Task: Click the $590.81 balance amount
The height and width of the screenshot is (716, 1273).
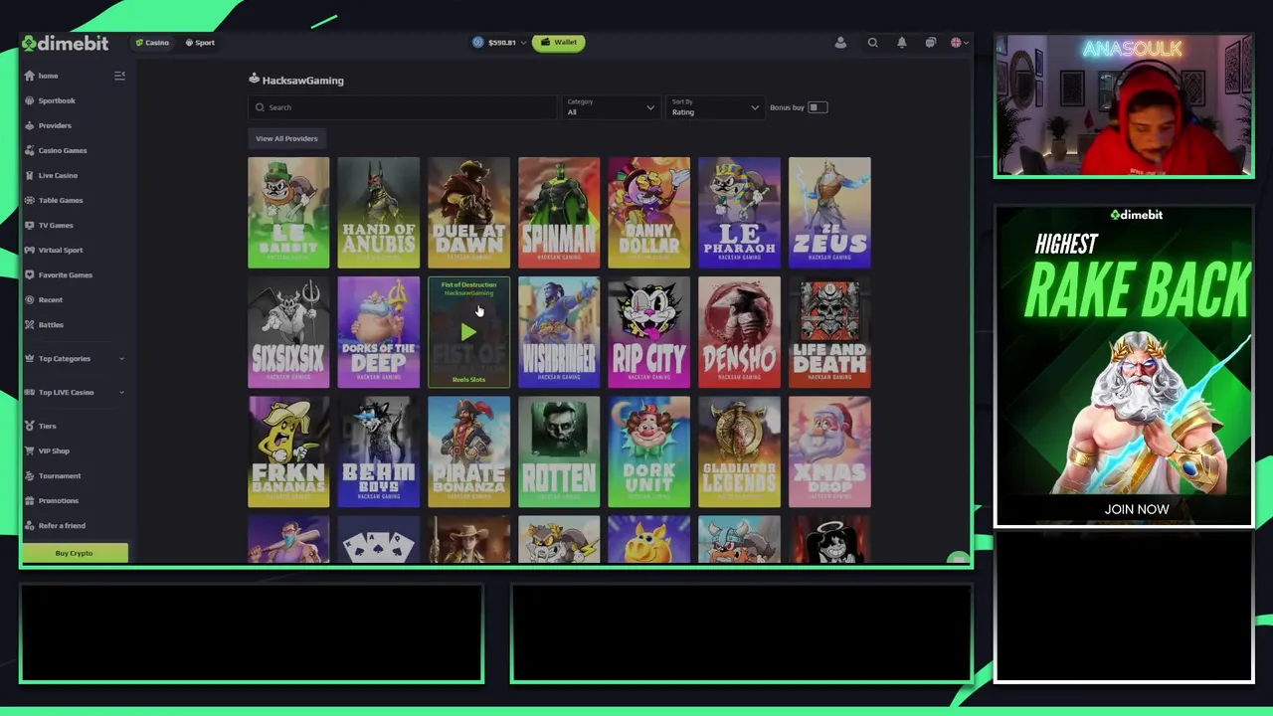Action: 501,43
